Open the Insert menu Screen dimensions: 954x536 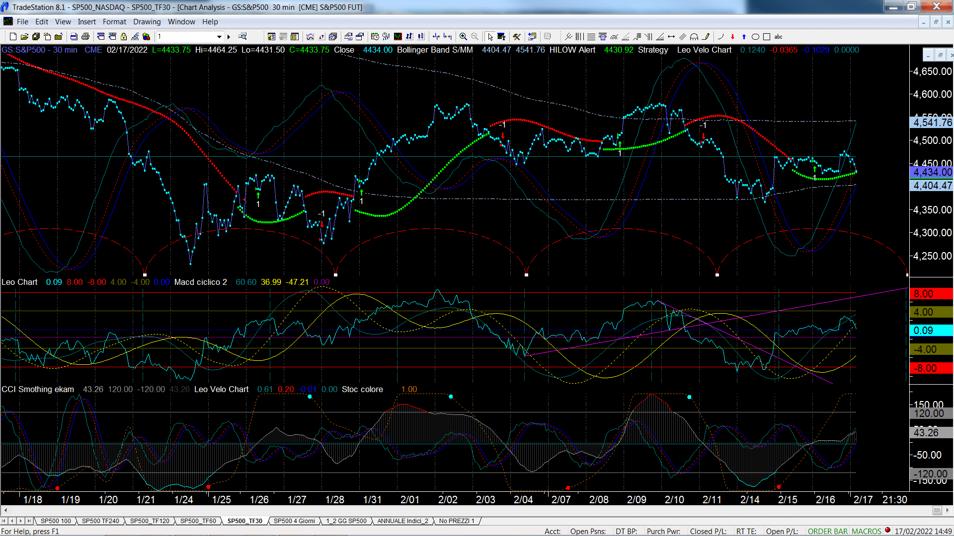pos(86,21)
